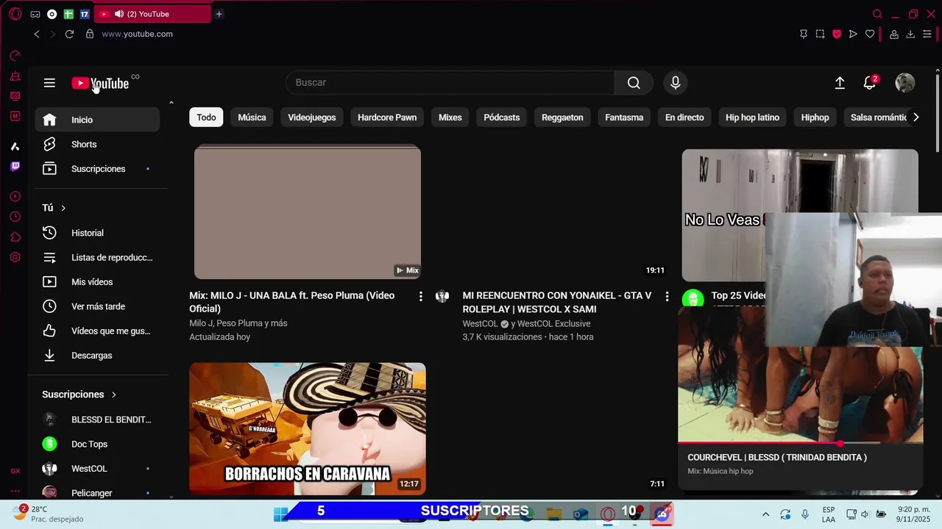Focus the Buscar search field
The width and height of the screenshot is (942, 529).
[450, 83]
